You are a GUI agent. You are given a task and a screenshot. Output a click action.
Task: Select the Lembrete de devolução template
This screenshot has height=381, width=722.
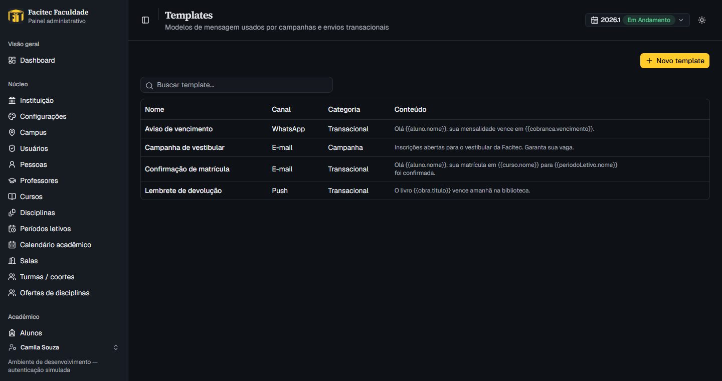pos(425,190)
